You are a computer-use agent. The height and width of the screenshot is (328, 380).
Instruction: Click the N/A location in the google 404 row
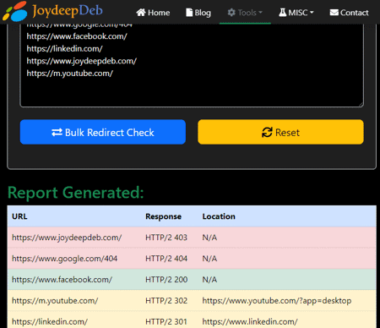[x=209, y=259]
